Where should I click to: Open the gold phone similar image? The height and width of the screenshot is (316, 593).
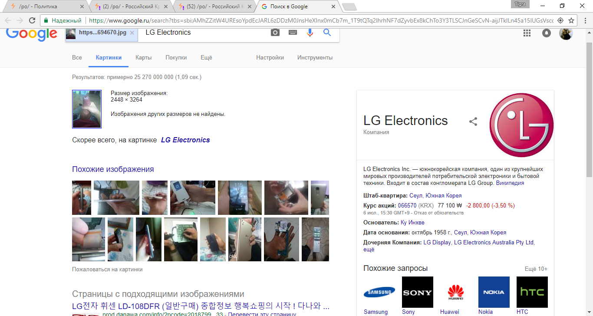coord(245,240)
